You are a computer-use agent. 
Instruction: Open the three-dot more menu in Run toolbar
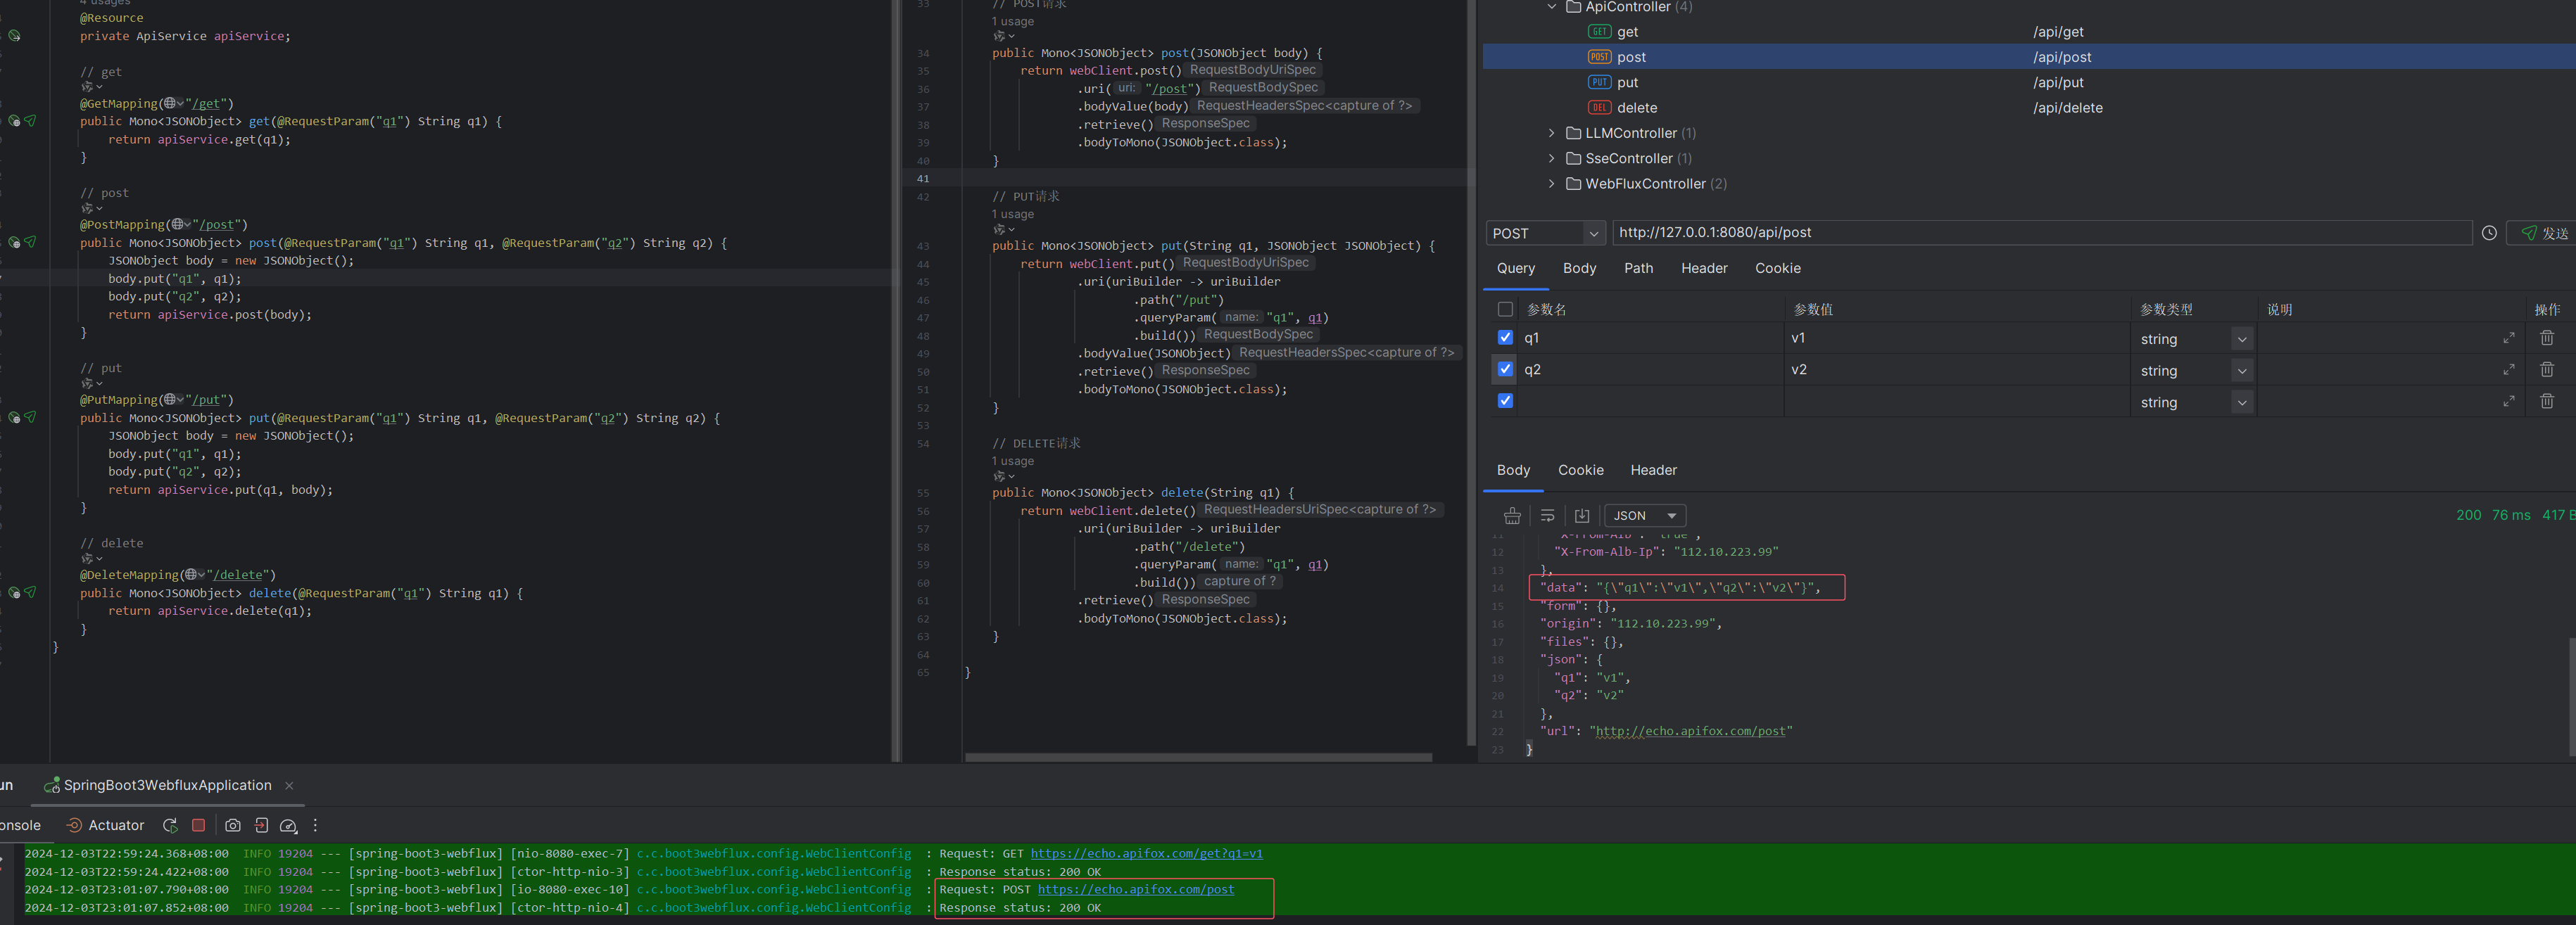point(316,825)
